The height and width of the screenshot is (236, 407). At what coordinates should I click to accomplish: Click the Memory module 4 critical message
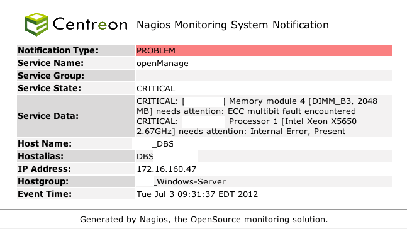click(x=257, y=106)
